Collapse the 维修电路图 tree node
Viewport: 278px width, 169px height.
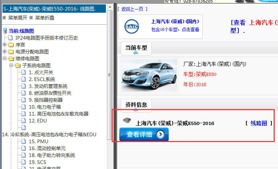click(x=5, y=59)
